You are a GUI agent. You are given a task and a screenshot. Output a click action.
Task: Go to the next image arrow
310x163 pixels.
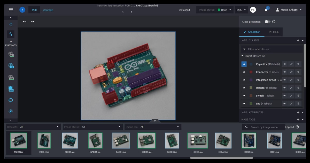[131, 12]
